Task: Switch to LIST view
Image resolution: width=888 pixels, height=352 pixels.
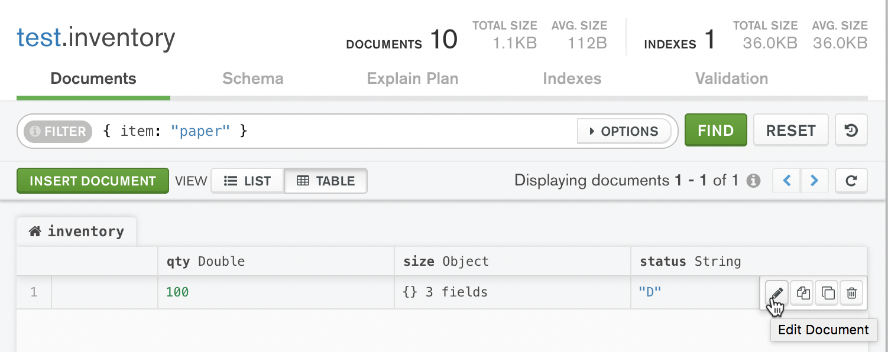Action: (x=247, y=181)
